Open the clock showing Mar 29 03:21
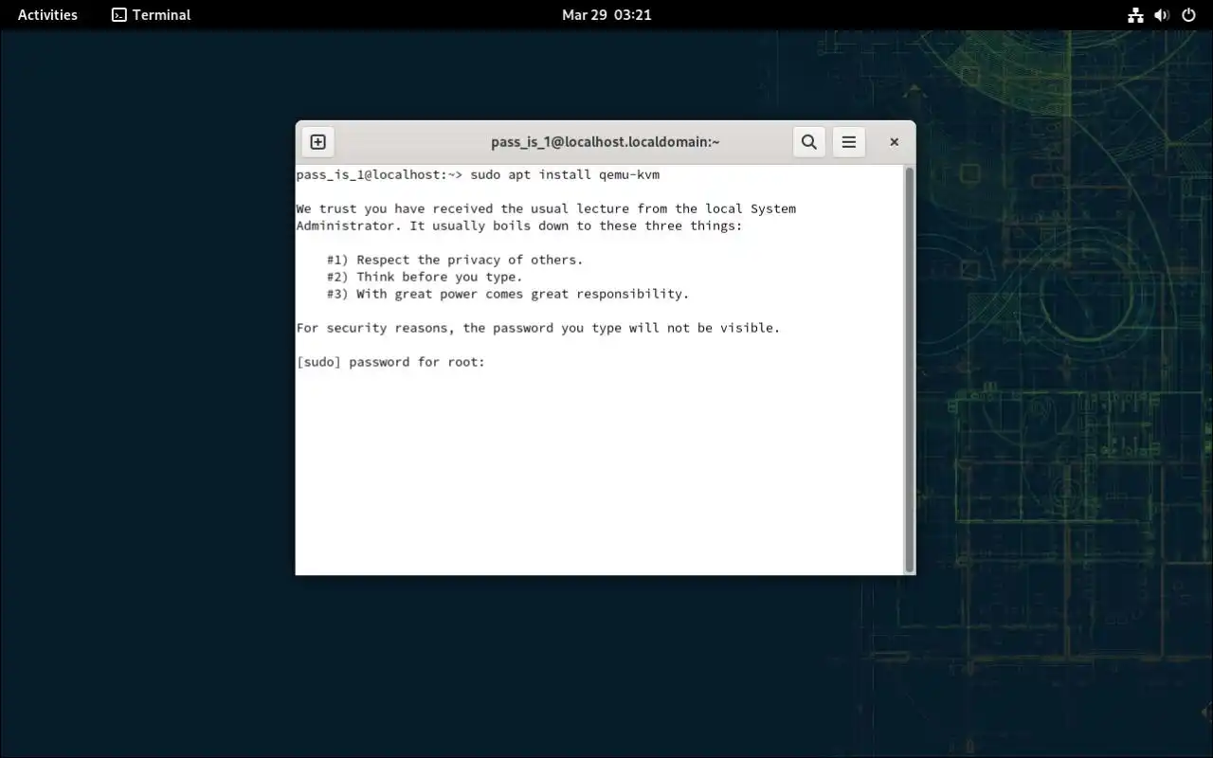The width and height of the screenshot is (1213, 758). [606, 15]
